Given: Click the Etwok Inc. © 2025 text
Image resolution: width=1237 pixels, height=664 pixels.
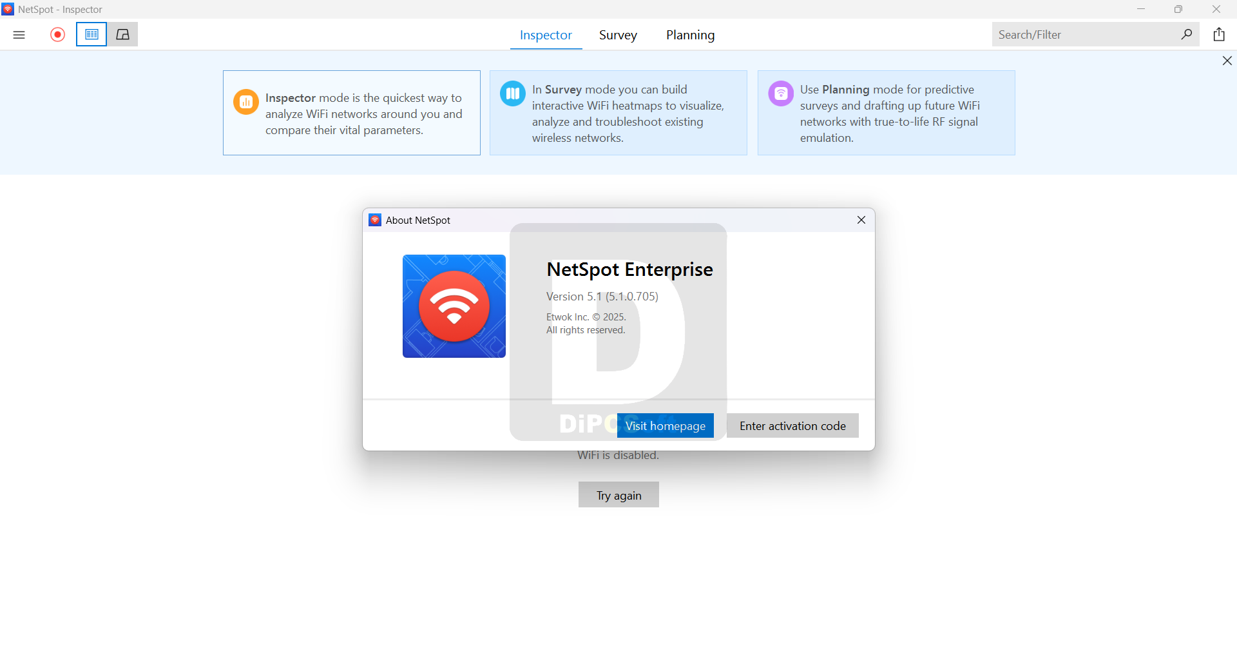Looking at the screenshot, I should (x=586, y=317).
